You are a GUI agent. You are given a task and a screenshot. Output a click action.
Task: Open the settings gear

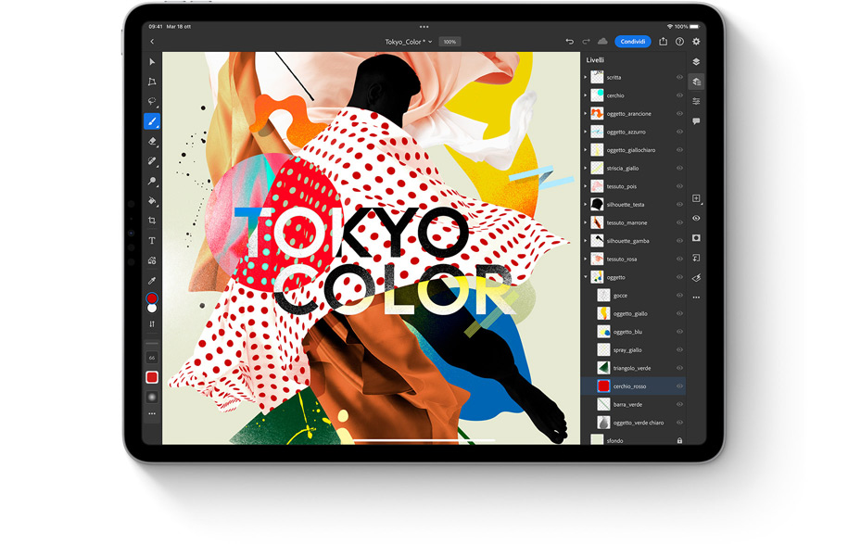click(x=696, y=42)
